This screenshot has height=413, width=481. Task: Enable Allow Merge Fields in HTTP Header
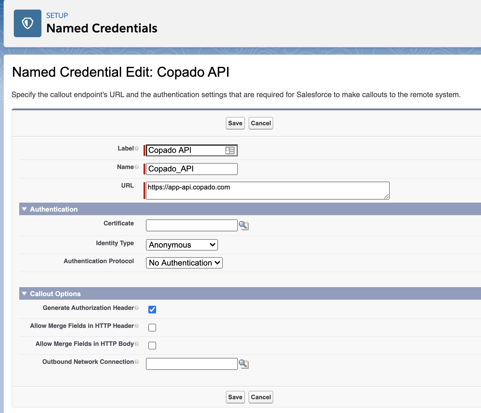pyautogui.click(x=152, y=328)
